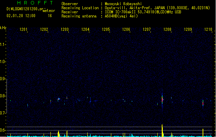This screenshot has width=216, height=137.
Task: Click the yellow power spike near 1210
Action: 203,133
